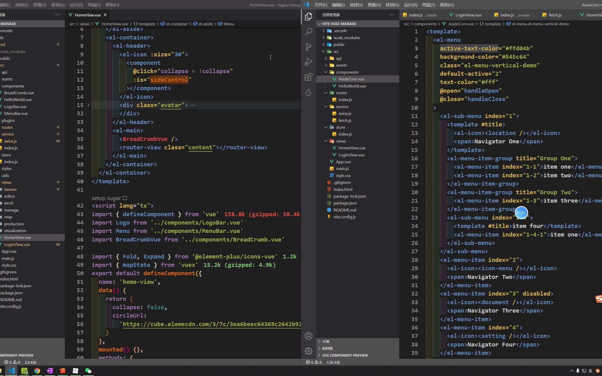Close the HomeView.vue tab
The height and width of the screenshot is (376, 602).
[x=105, y=15]
